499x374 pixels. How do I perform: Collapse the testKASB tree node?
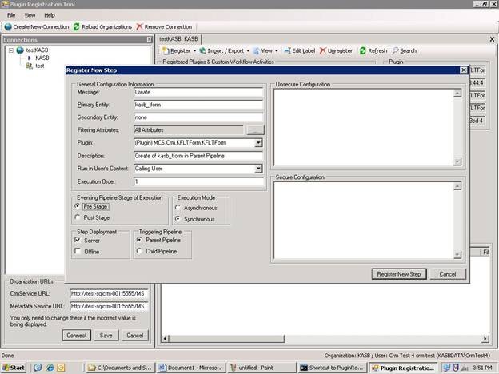11,50
